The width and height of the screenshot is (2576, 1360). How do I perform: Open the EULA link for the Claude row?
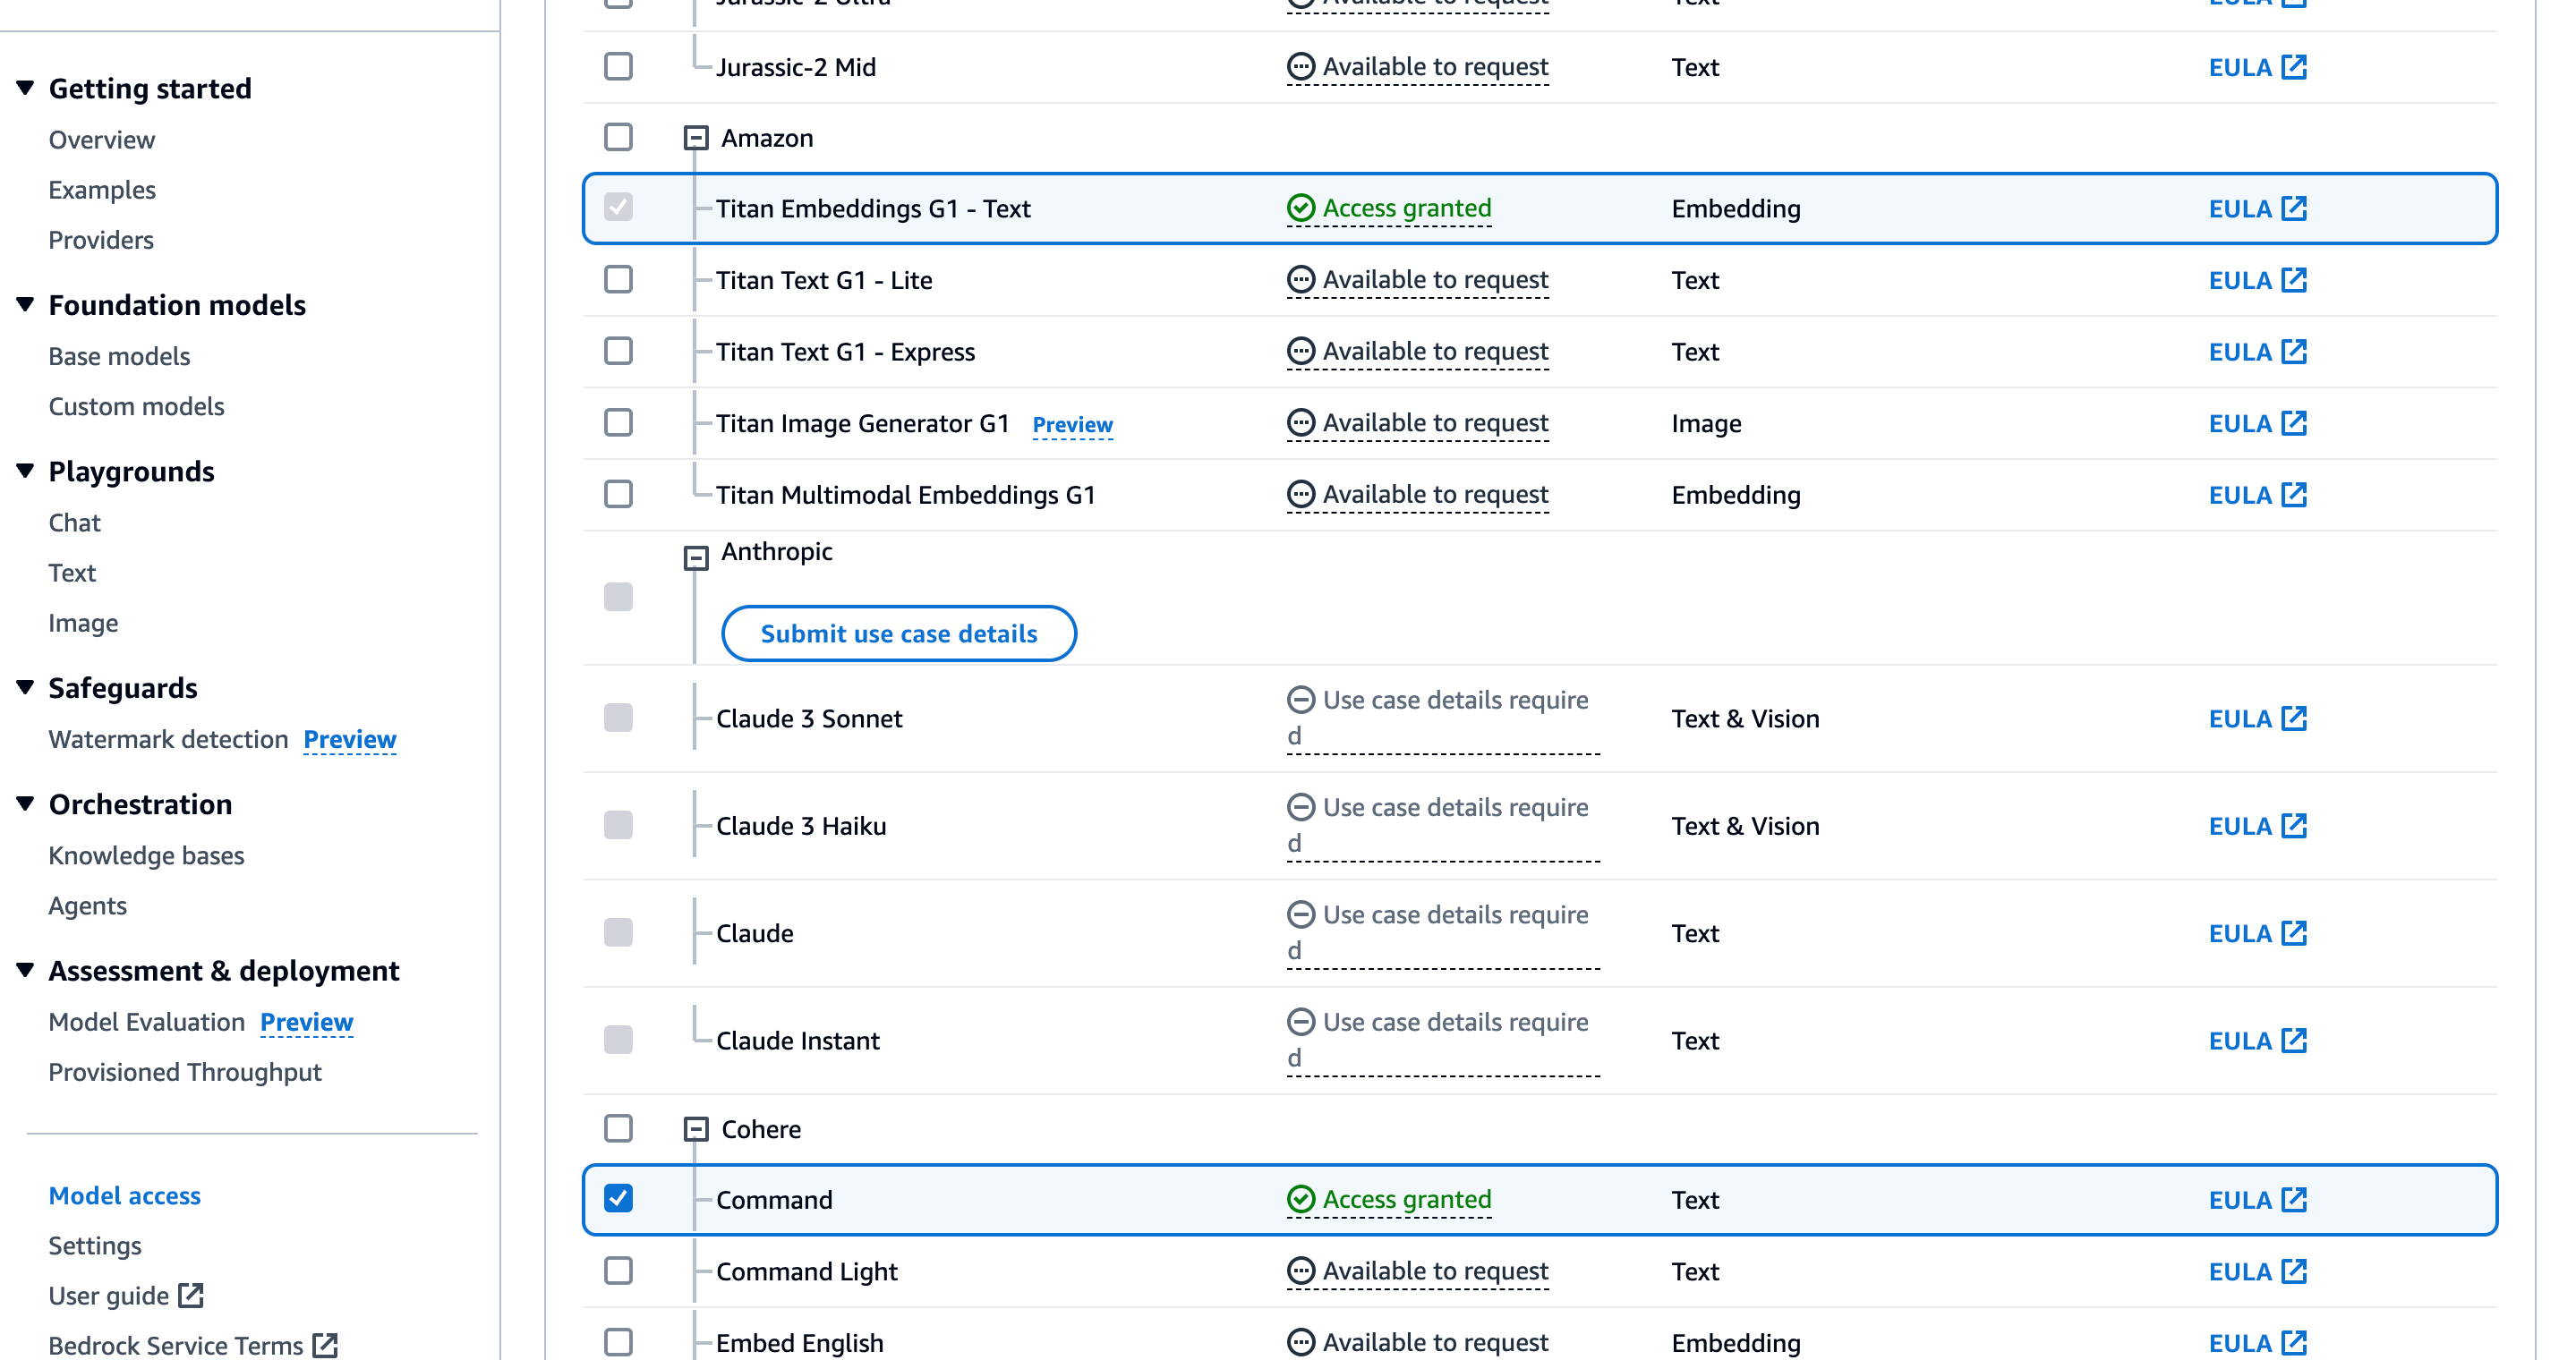[2257, 933]
